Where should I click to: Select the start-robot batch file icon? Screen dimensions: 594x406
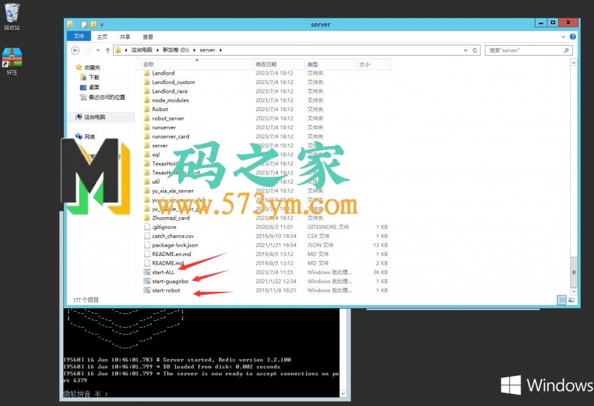[147, 290]
